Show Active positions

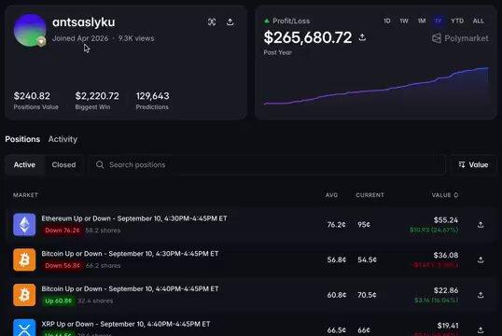[x=24, y=164]
